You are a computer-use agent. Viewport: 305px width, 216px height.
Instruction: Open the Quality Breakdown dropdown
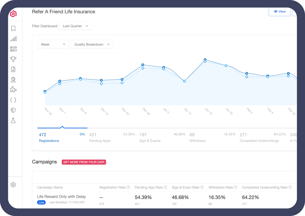[x=92, y=44]
